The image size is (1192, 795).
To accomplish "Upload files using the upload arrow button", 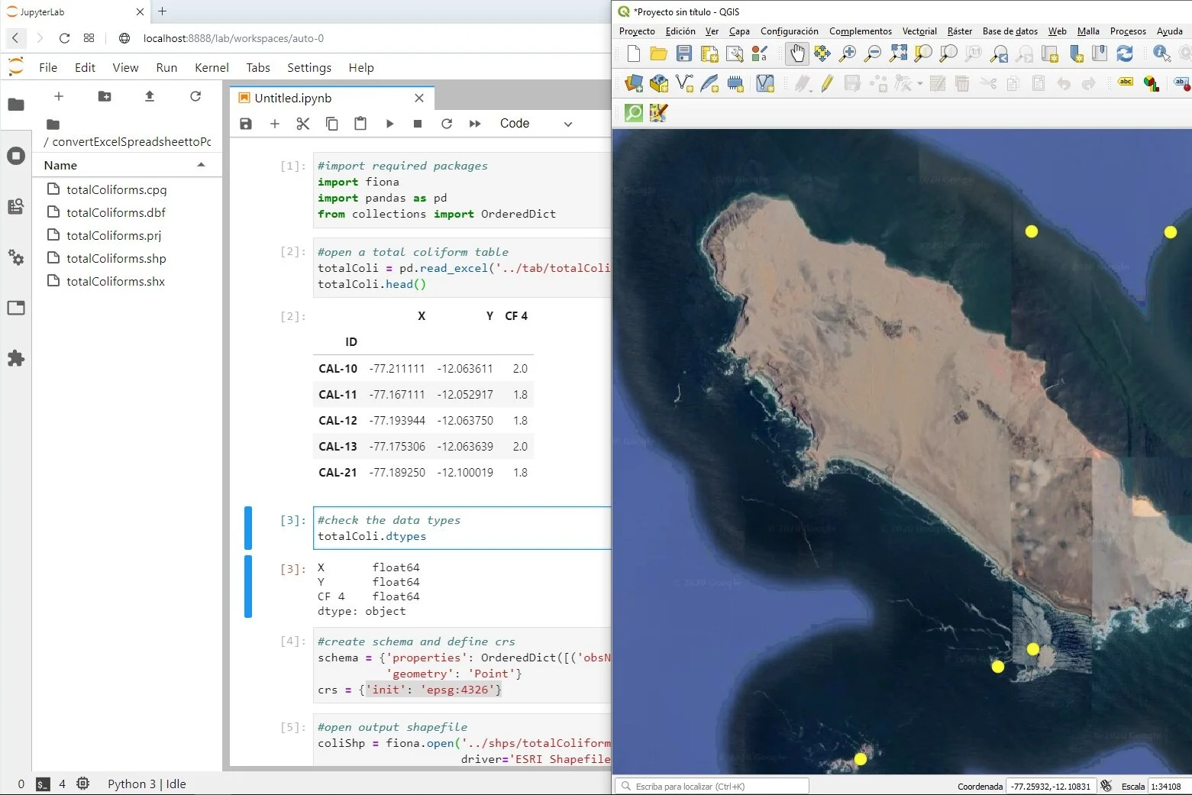I will coord(150,96).
